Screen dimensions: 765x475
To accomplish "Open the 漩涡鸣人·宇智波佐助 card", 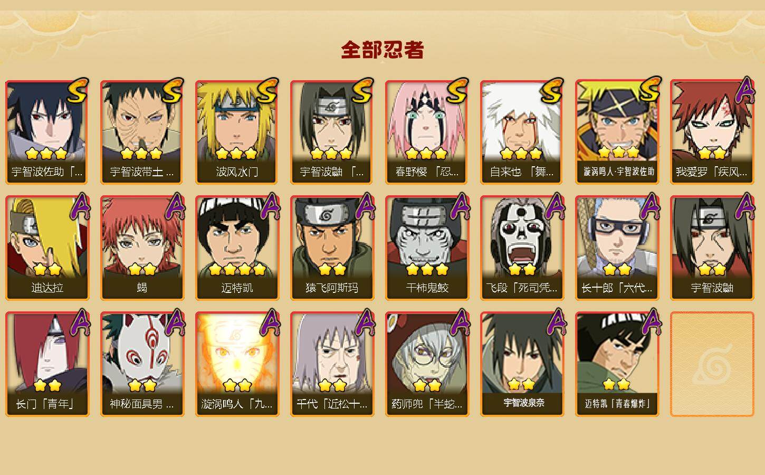I will coord(617,132).
